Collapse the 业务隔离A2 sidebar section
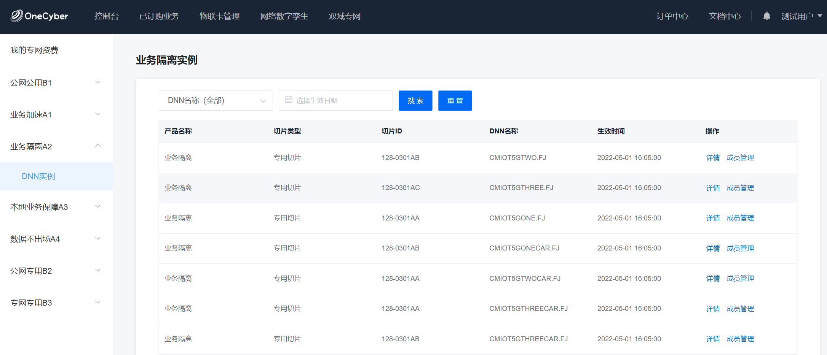 [x=56, y=146]
